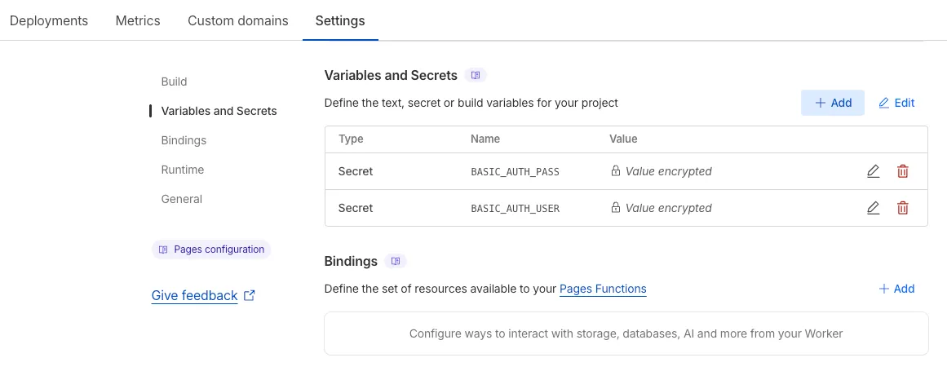The width and height of the screenshot is (947, 371).
Task: Click the Bindings section heading
Action: (x=351, y=261)
